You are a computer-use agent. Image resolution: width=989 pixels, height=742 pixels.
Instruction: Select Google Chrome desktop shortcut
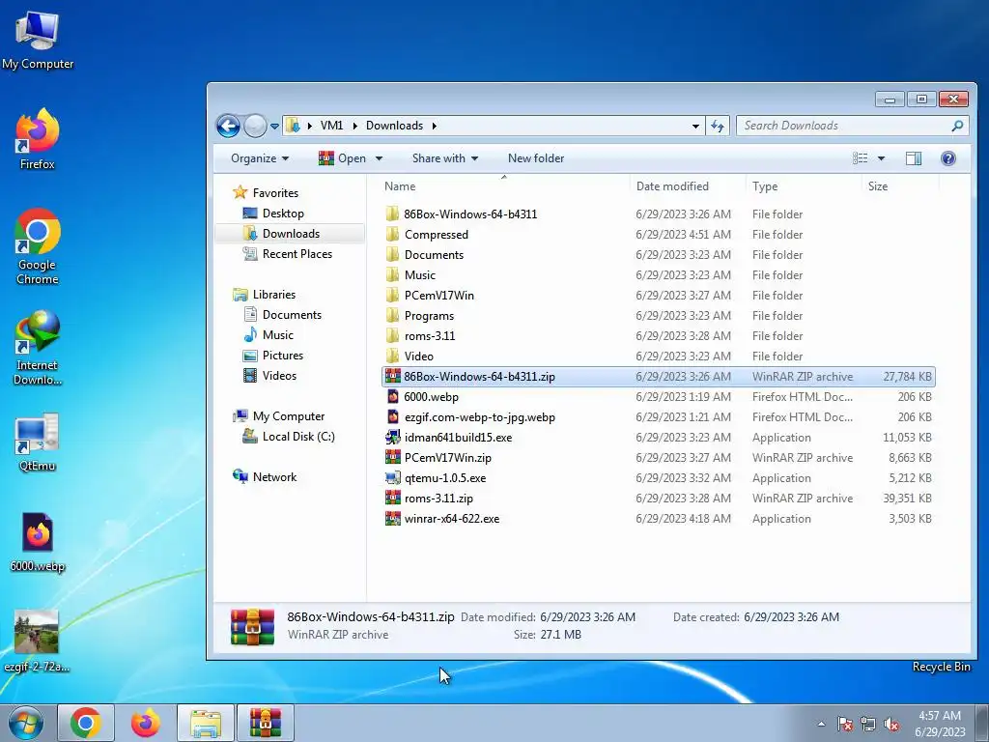pos(38,246)
